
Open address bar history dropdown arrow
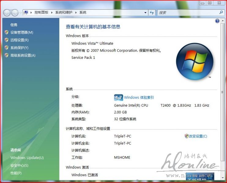[x=145, y=13]
